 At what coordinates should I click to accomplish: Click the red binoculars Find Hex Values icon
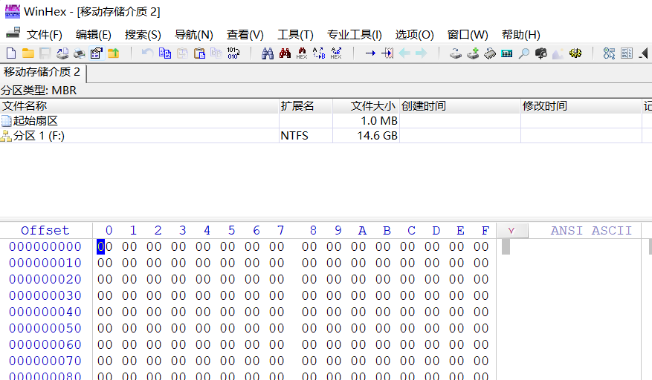(x=285, y=53)
